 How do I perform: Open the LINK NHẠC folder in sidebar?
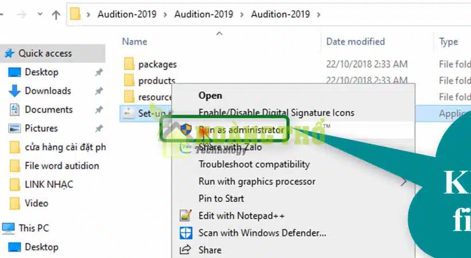(49, 185)
